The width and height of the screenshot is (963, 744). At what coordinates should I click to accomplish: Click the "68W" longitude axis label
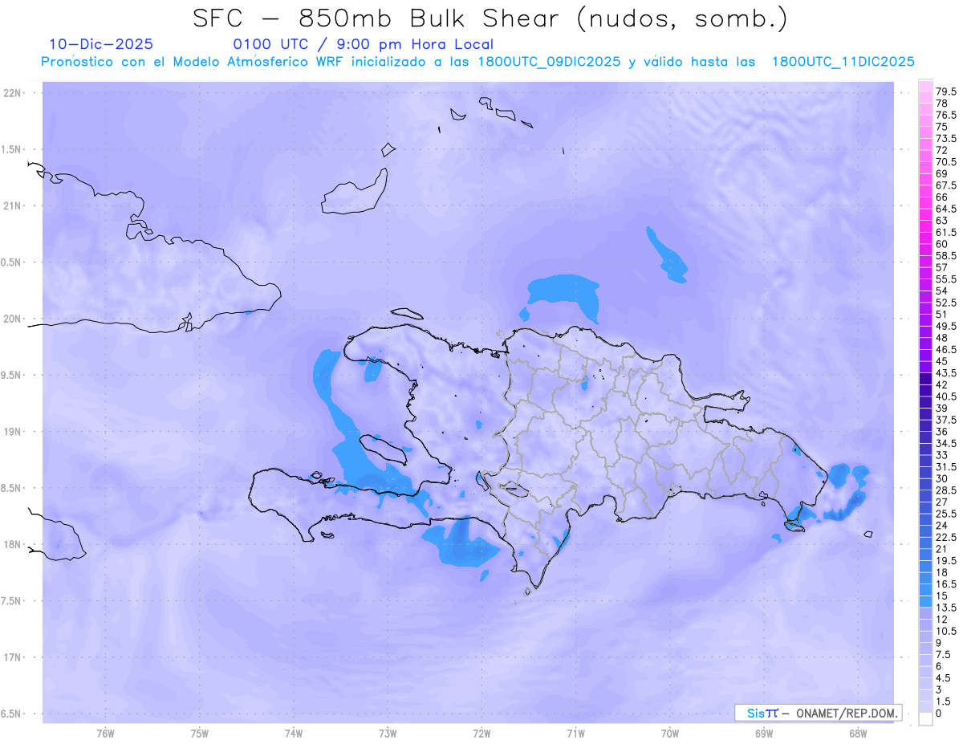point(858,733)
